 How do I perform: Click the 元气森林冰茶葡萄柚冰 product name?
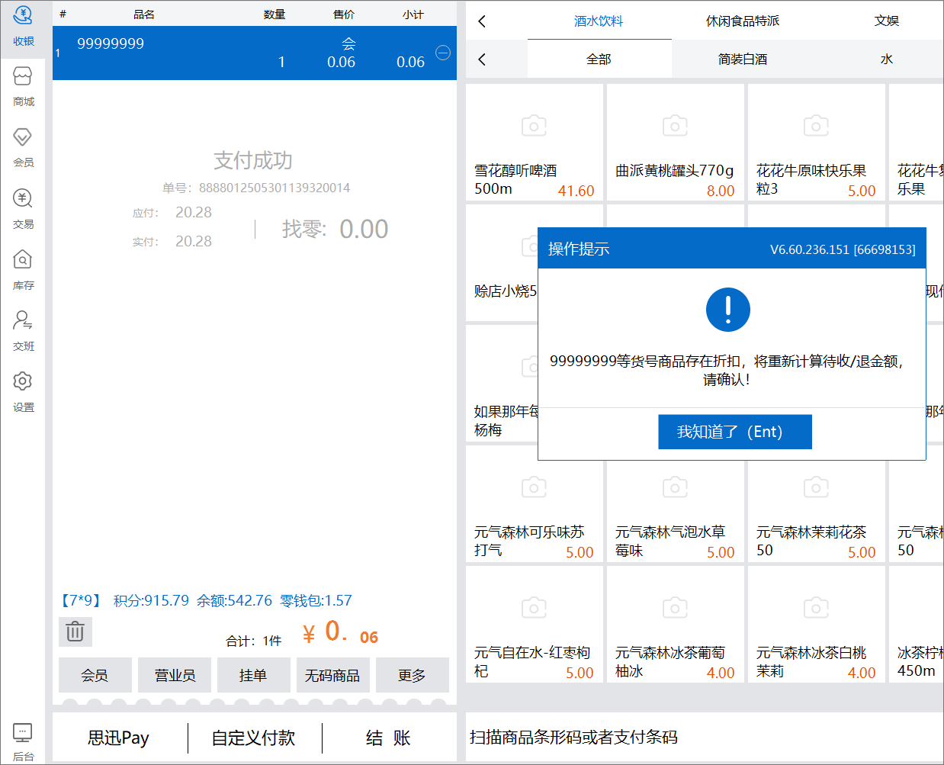point(670,661)
